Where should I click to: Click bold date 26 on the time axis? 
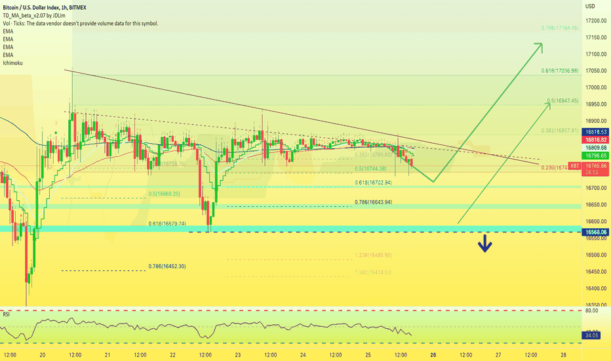coord(433,354)
